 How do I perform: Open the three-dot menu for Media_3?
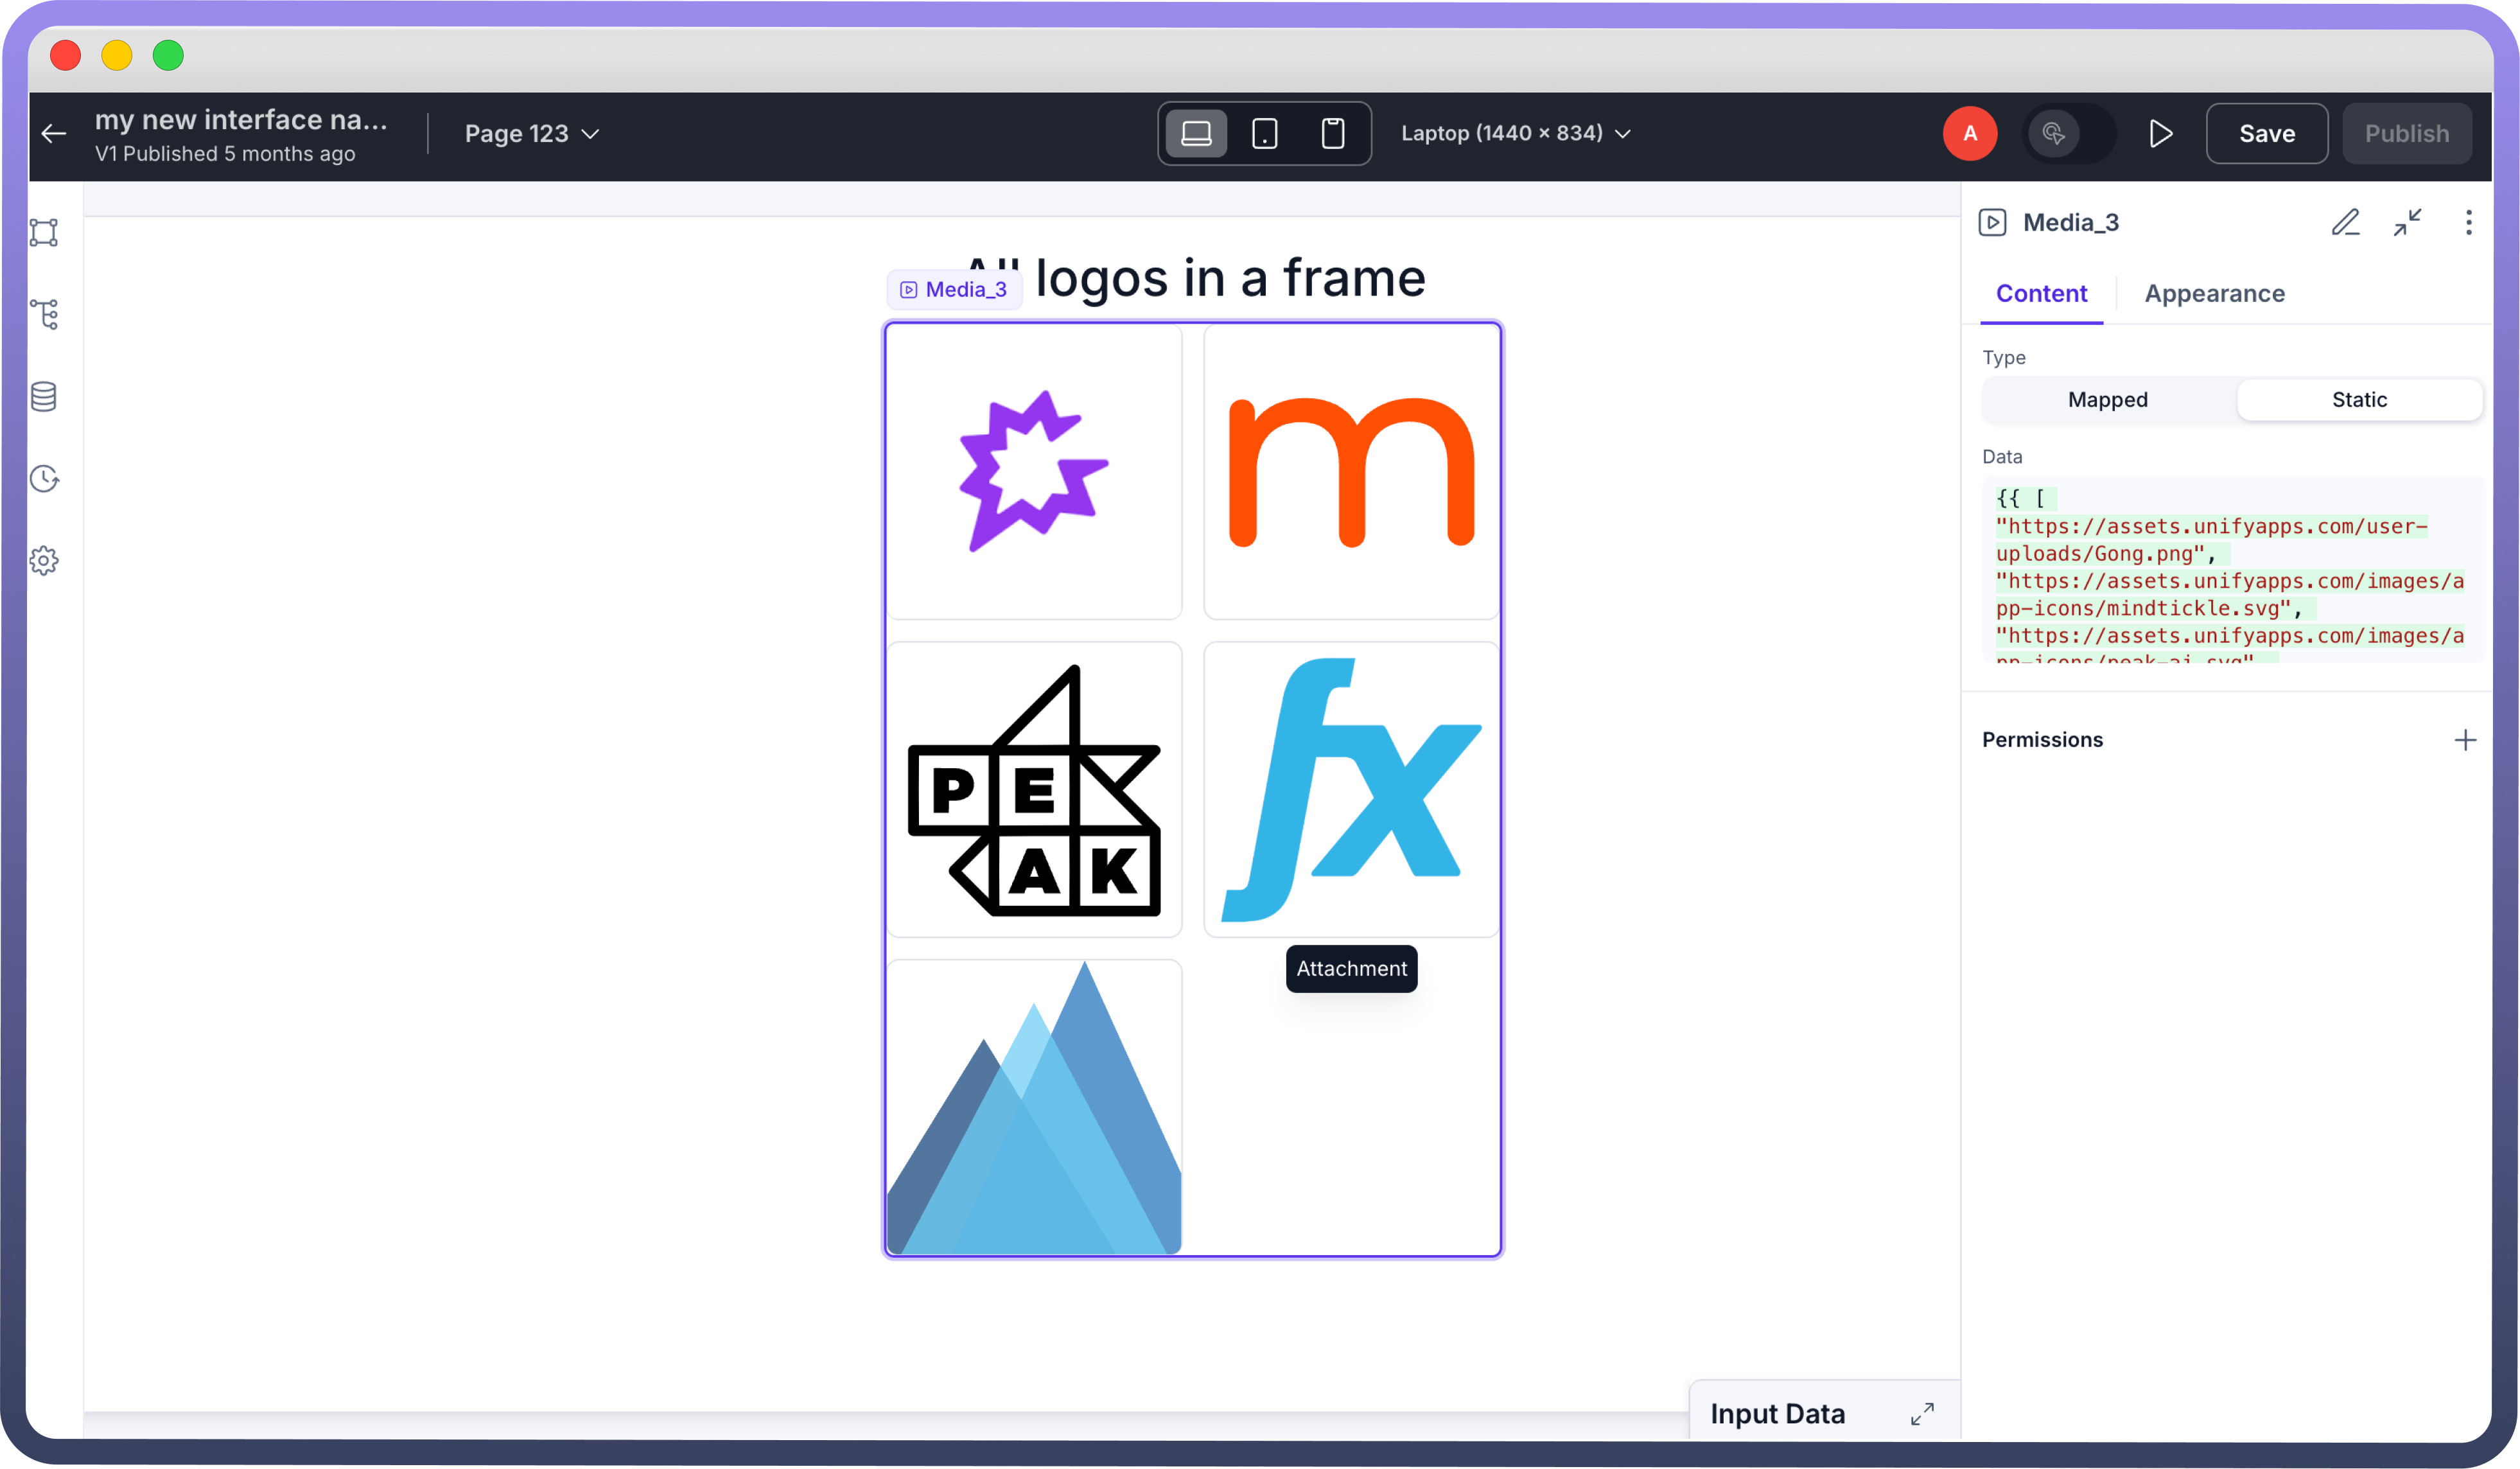(x=2468, y=222)
